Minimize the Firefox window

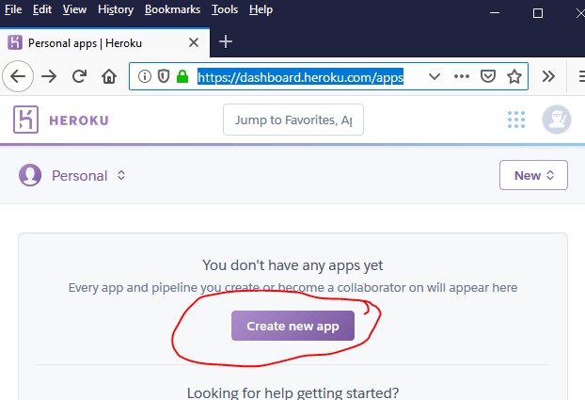(x=495, y=12)
